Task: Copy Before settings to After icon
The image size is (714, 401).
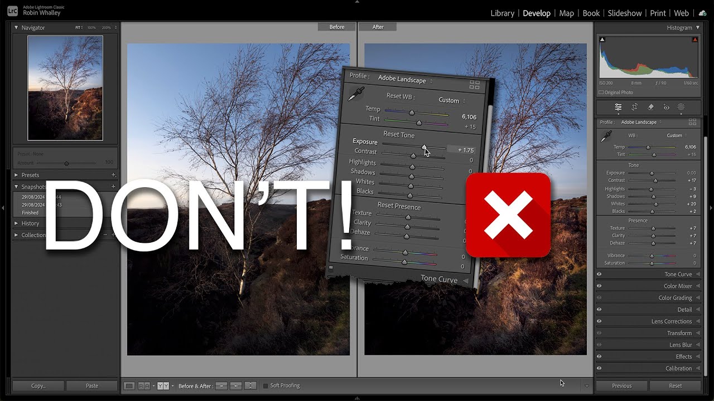Action: coord(221,385)
